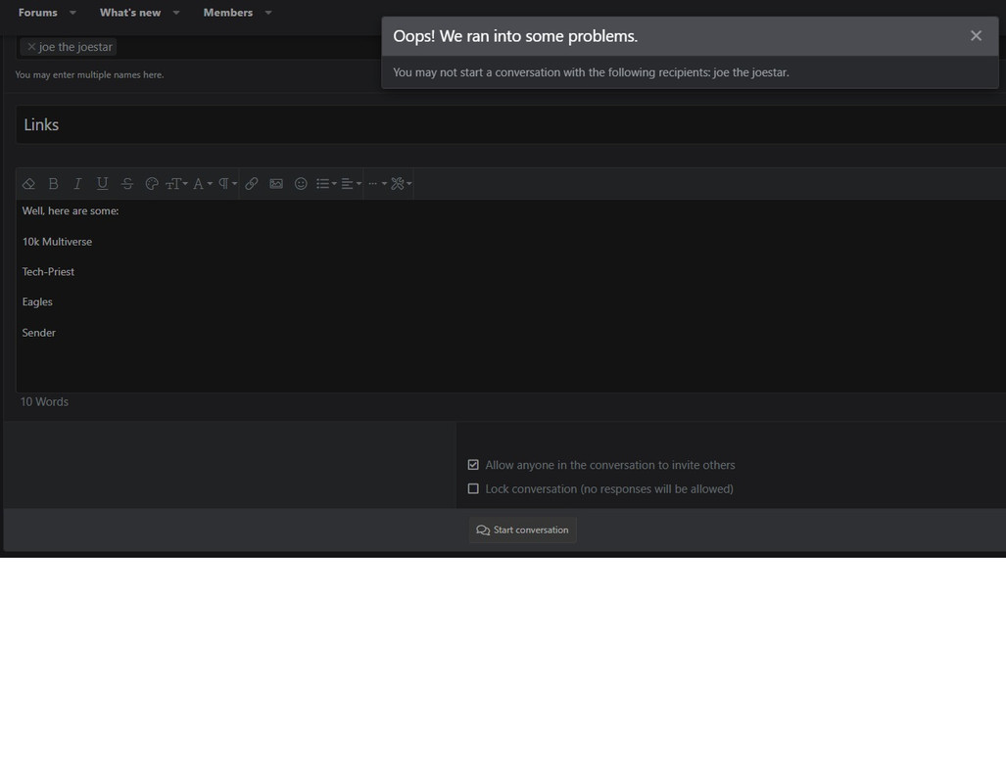Click 'Well, here are some:' text line
This screenshot has width=1006, height=783.
coord(71,211)
